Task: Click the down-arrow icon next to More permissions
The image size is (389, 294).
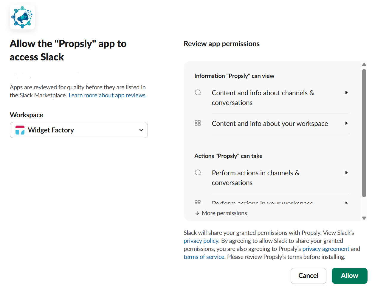Action: tap(197, 213)
